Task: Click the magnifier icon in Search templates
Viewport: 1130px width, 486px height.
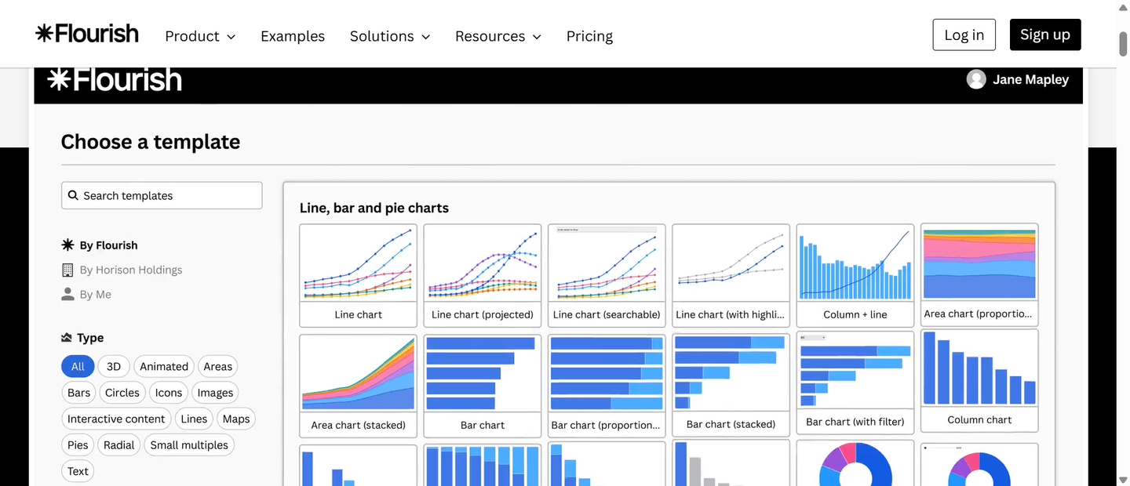Action: 73,196
